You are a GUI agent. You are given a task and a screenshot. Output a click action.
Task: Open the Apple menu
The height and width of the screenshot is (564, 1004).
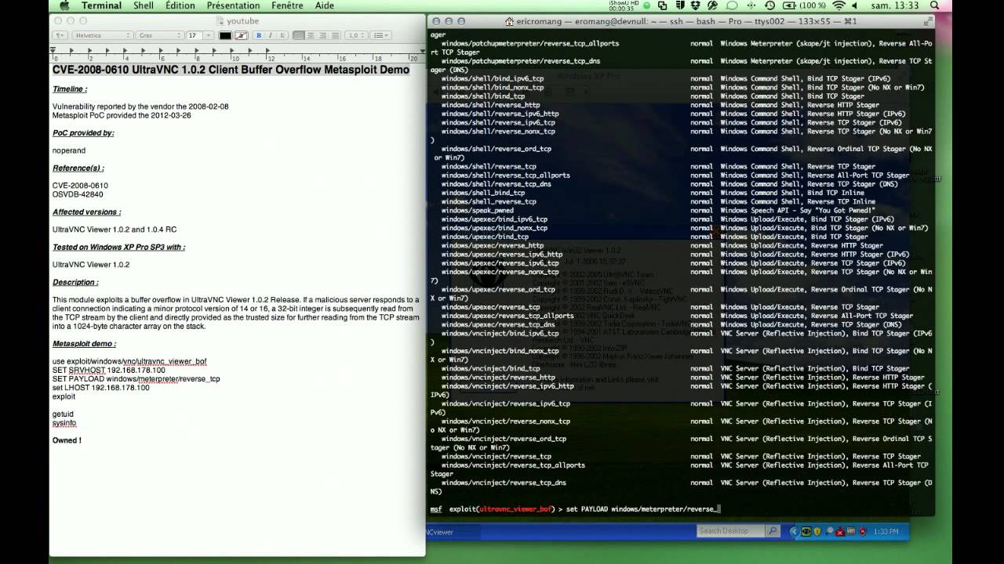click(64, 5)
